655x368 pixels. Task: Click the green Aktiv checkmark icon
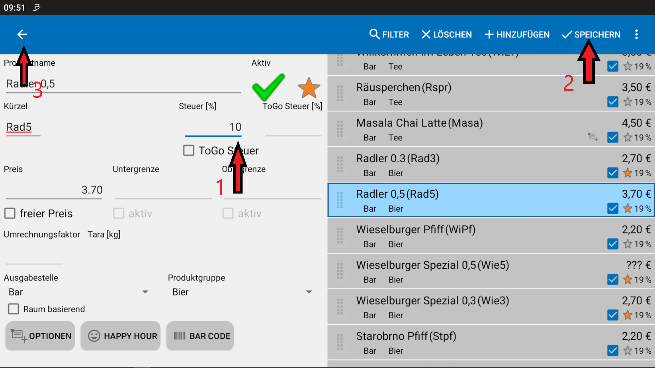click(x=268, y=87)
